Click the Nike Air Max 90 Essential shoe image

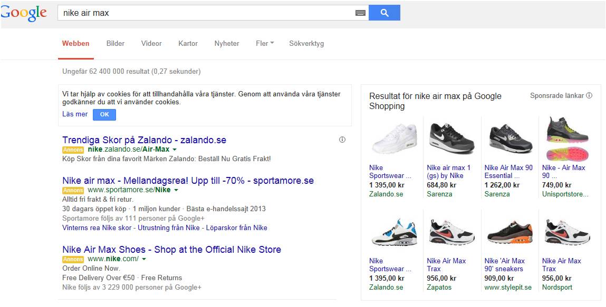510,139
